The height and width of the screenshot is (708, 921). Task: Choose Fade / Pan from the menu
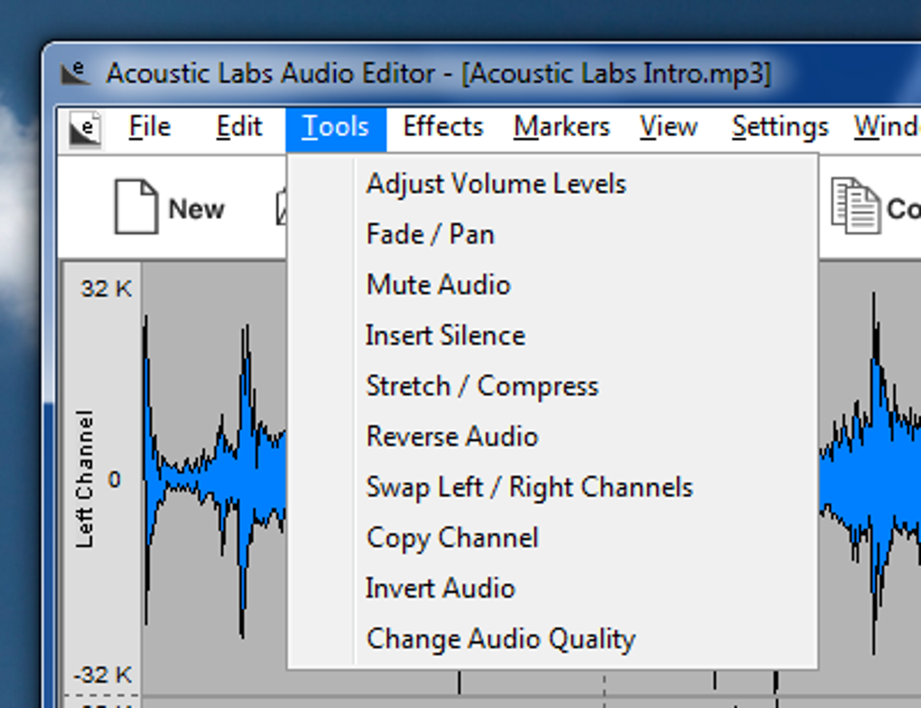point(431,234)
